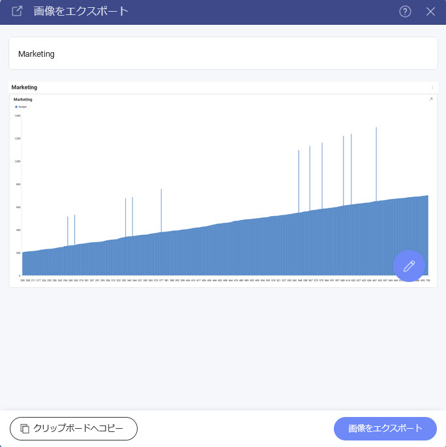Click the spike bar reaching about 750
This screenshot has width=446, height=447.
coord(161,209)
